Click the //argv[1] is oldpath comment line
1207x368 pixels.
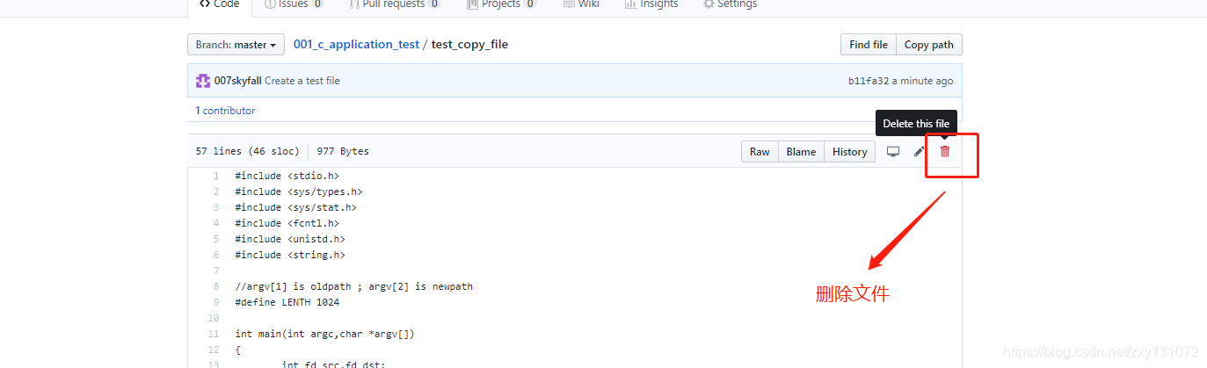(x=353, y=286)
